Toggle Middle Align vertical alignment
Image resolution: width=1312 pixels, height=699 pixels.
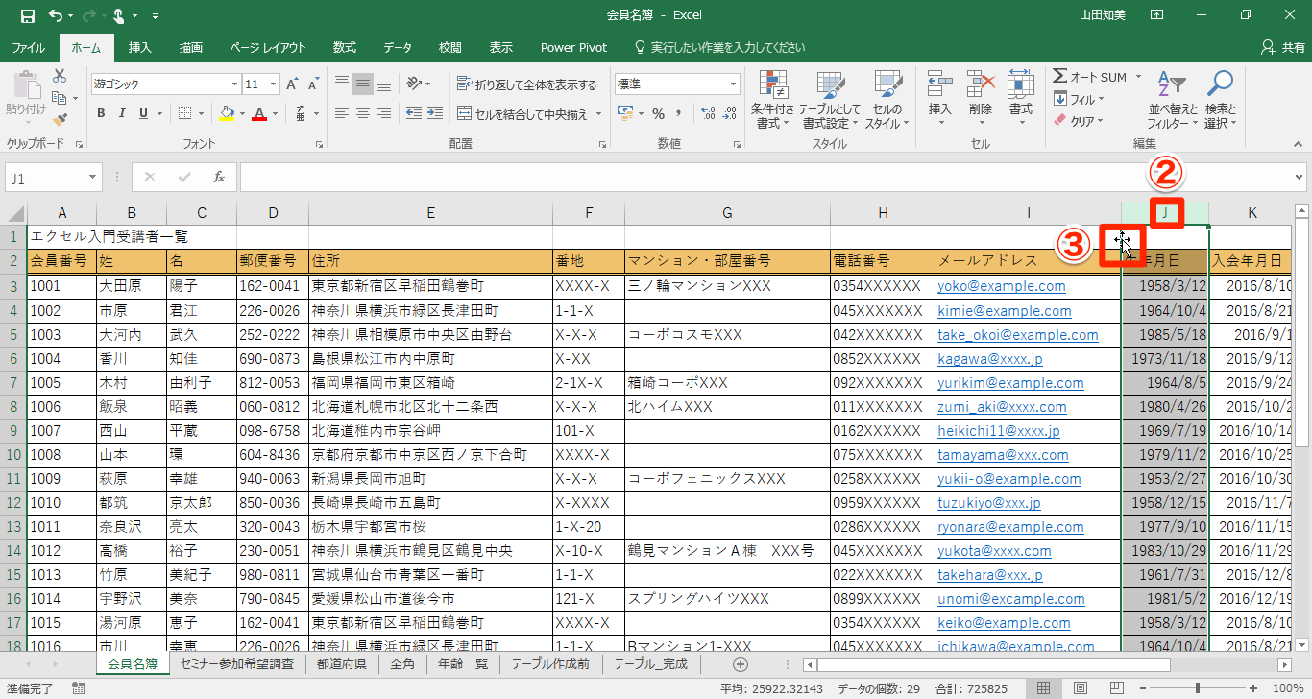pos(363,84)
